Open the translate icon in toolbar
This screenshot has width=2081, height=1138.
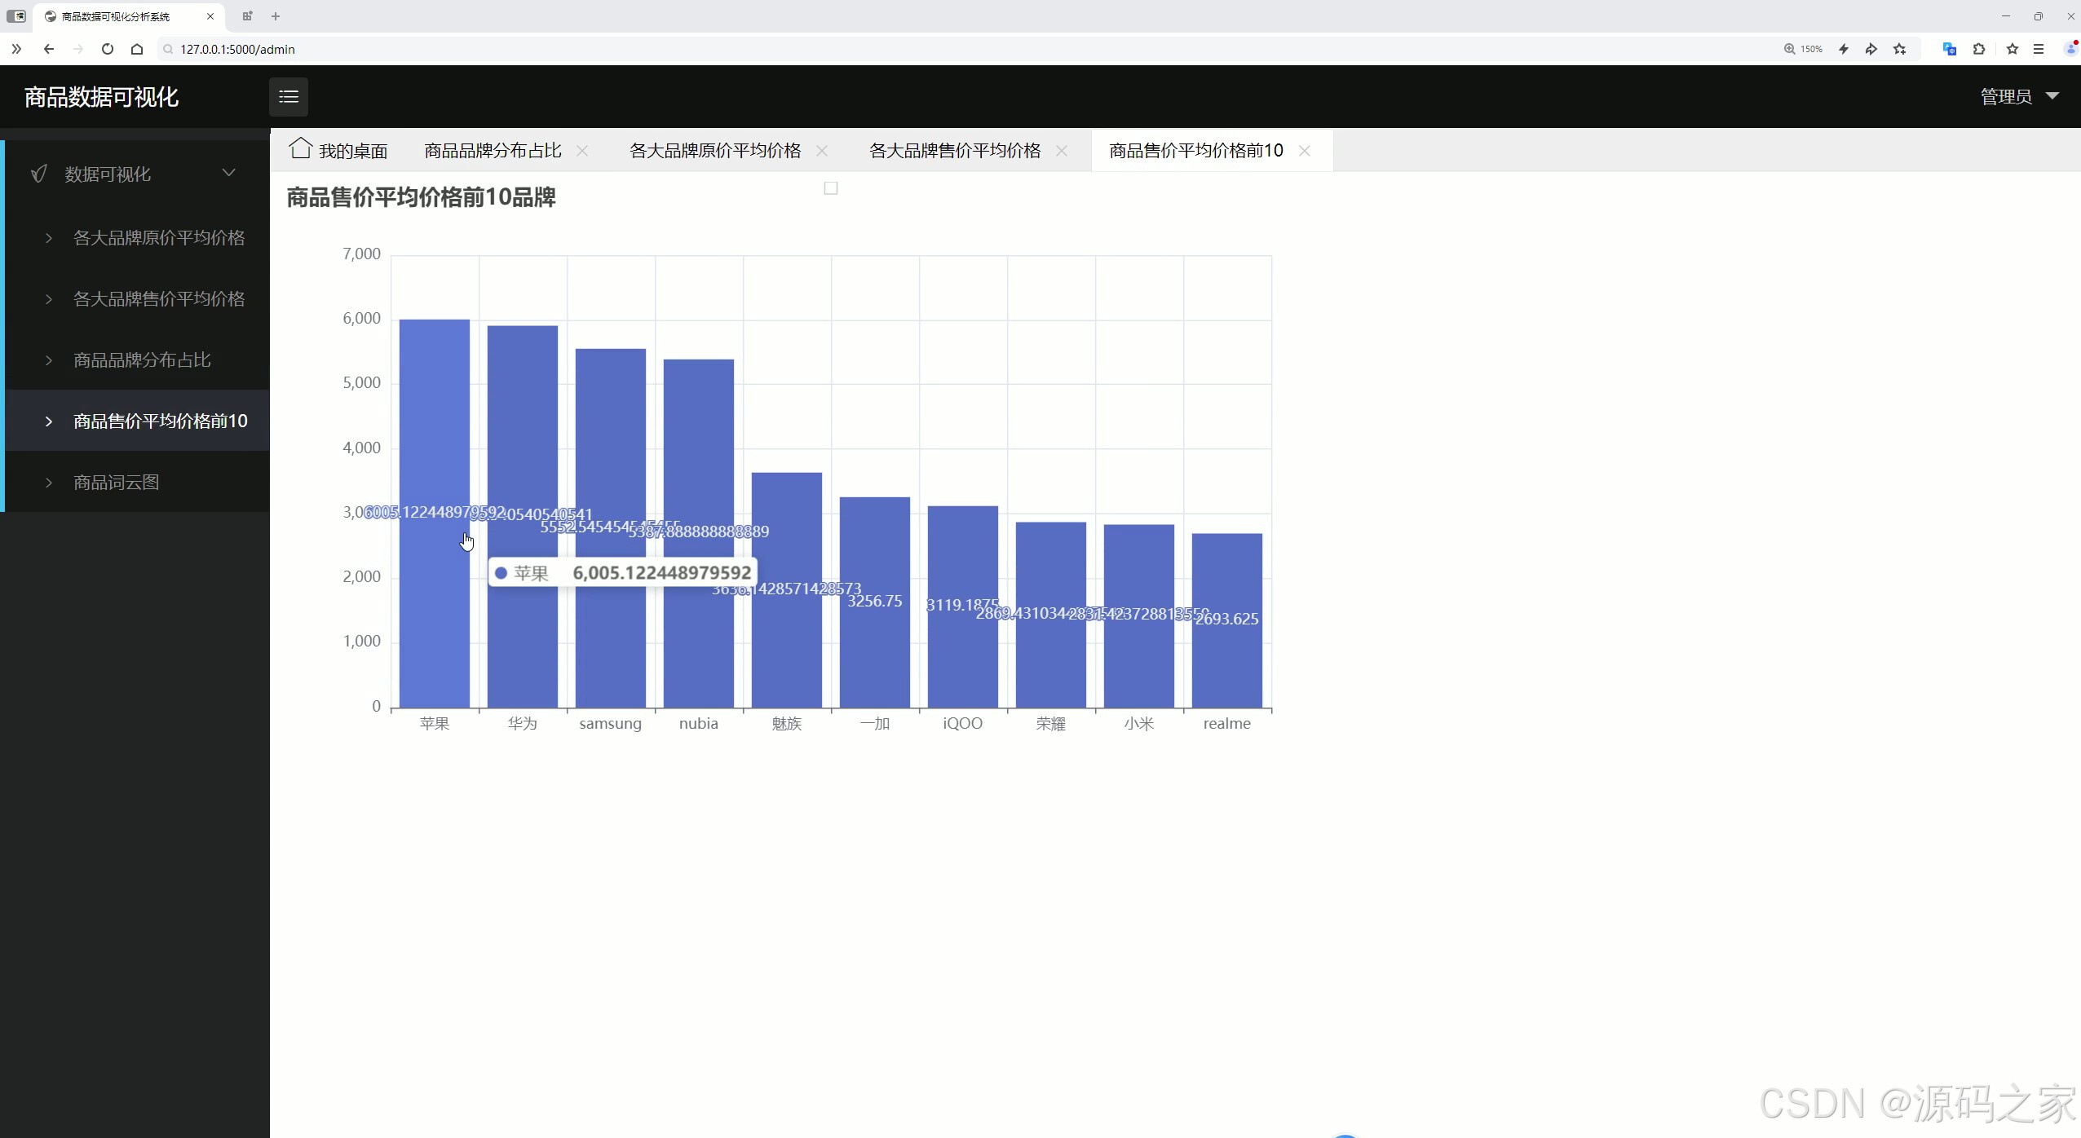(1949, 49)
